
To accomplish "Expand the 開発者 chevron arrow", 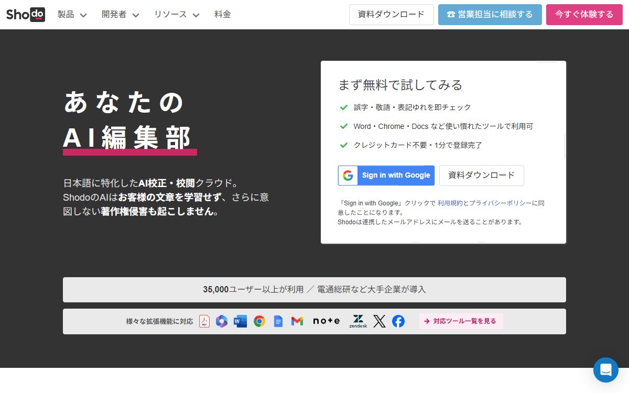I will pyautogui.click(x=135, y=15).
